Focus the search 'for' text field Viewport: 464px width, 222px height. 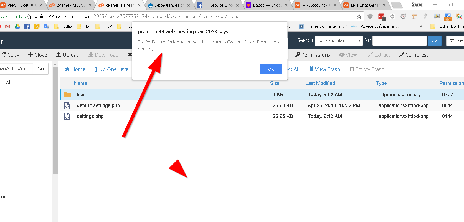[399, 41]
